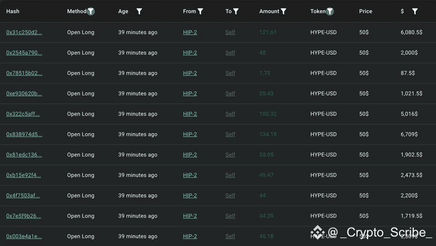Viewport: 436px width, 246px height.
Task: Open transaction hash 0x31c250d2...
Action: pos(24,32)
